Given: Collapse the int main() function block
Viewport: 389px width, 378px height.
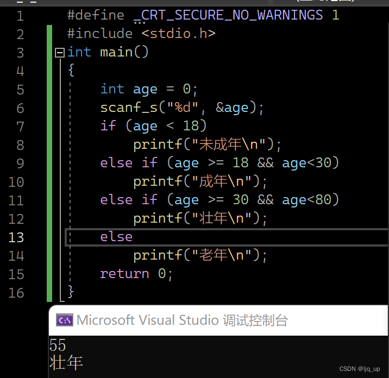Looking at the screenshot, I should pyautogui.click(x=59, y=53).
